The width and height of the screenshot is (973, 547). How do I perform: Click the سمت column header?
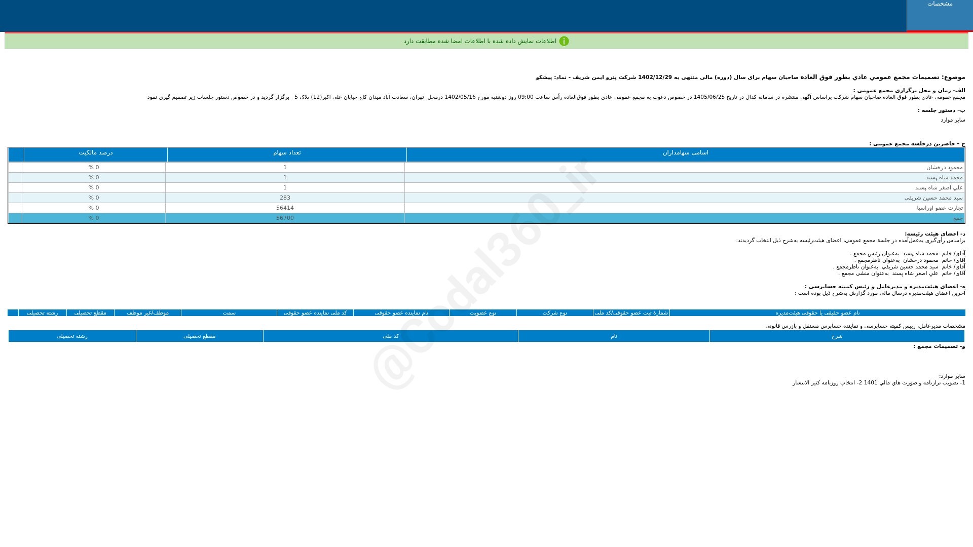[229, 313]
